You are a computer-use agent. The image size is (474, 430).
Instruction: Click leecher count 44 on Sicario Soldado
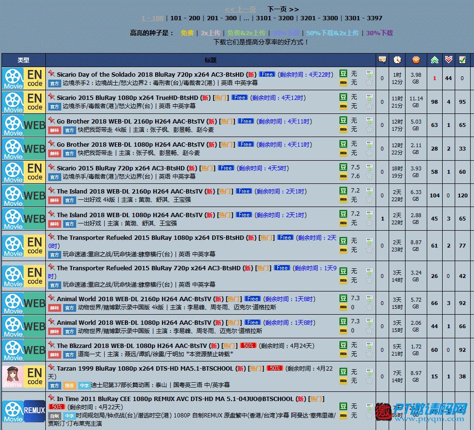point(448,78)
